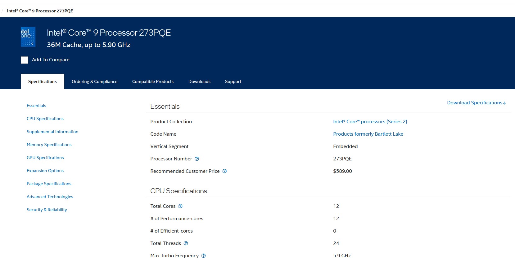Open help icon next to Processor Number

point(197,159)
